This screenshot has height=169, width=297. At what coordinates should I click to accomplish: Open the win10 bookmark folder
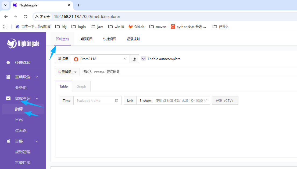[116, 27]
